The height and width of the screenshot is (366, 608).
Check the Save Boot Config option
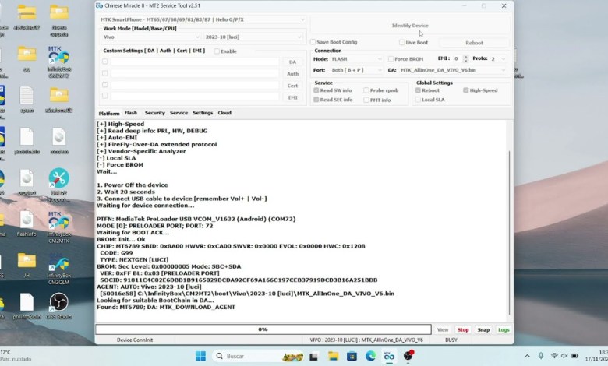(313, 42)
